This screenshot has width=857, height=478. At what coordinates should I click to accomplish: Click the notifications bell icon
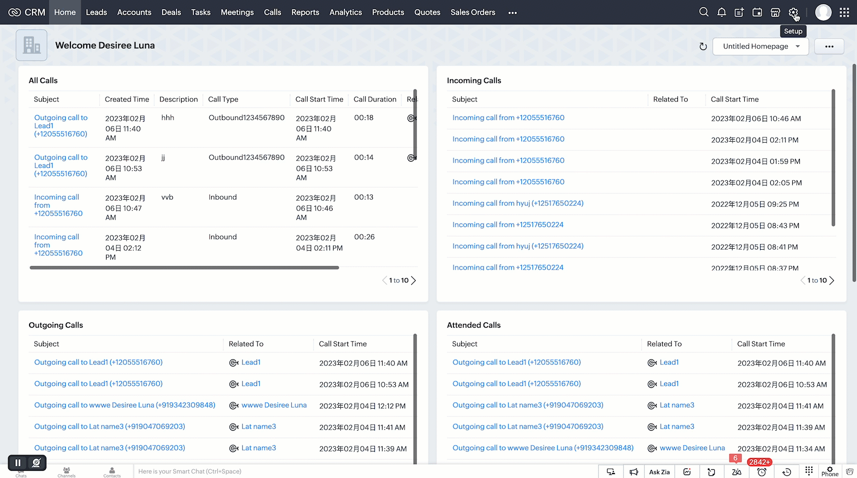[x=721, y=12]
